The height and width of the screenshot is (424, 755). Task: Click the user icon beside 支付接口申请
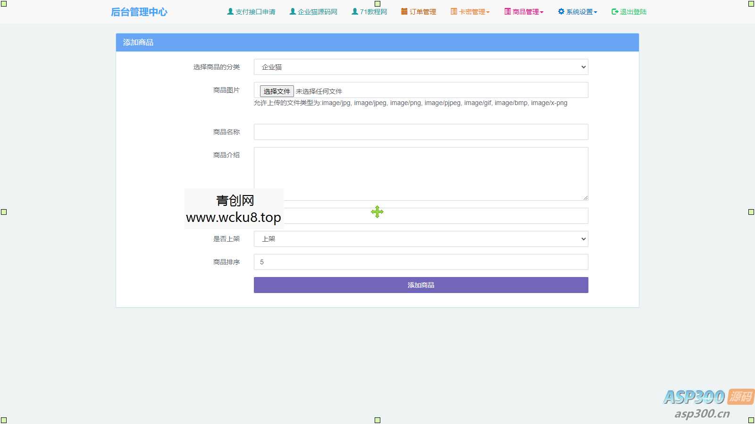pos(230,11)
